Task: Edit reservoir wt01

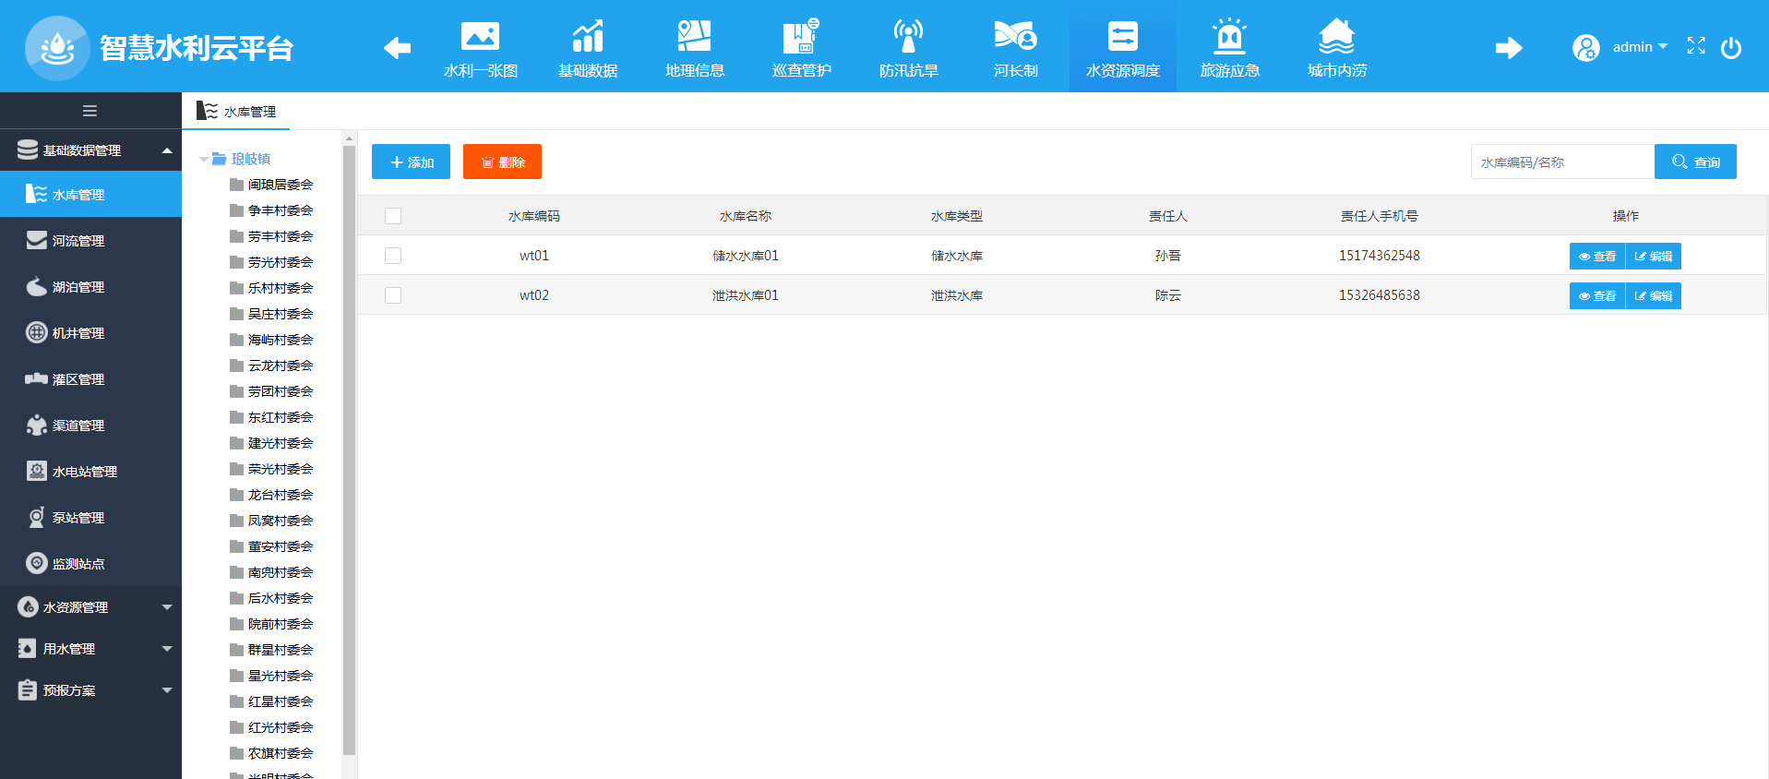Action: coord(1654,256)
